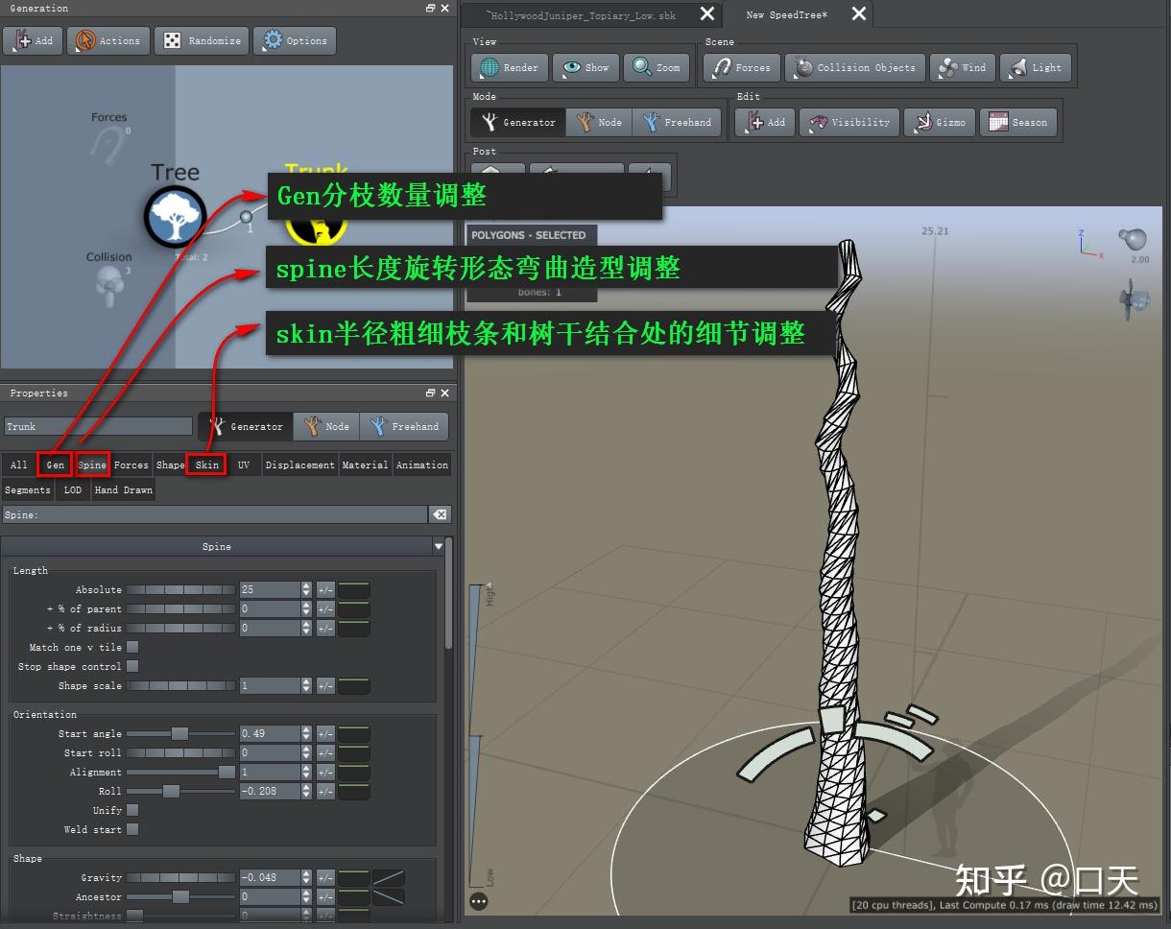
Task: Open the Skin properties tab
Action: 206,464
